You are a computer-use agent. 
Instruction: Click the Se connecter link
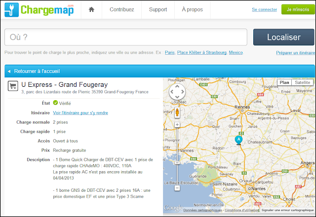pos(264,9)
